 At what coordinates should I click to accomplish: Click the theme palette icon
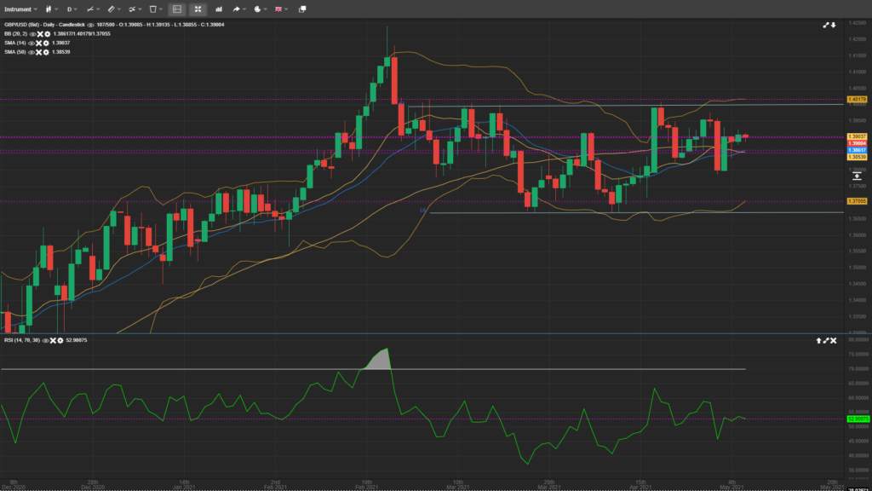tap(257, 9)
